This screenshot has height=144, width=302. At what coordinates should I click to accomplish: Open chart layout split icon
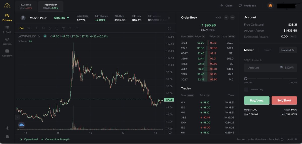point(57,28)
